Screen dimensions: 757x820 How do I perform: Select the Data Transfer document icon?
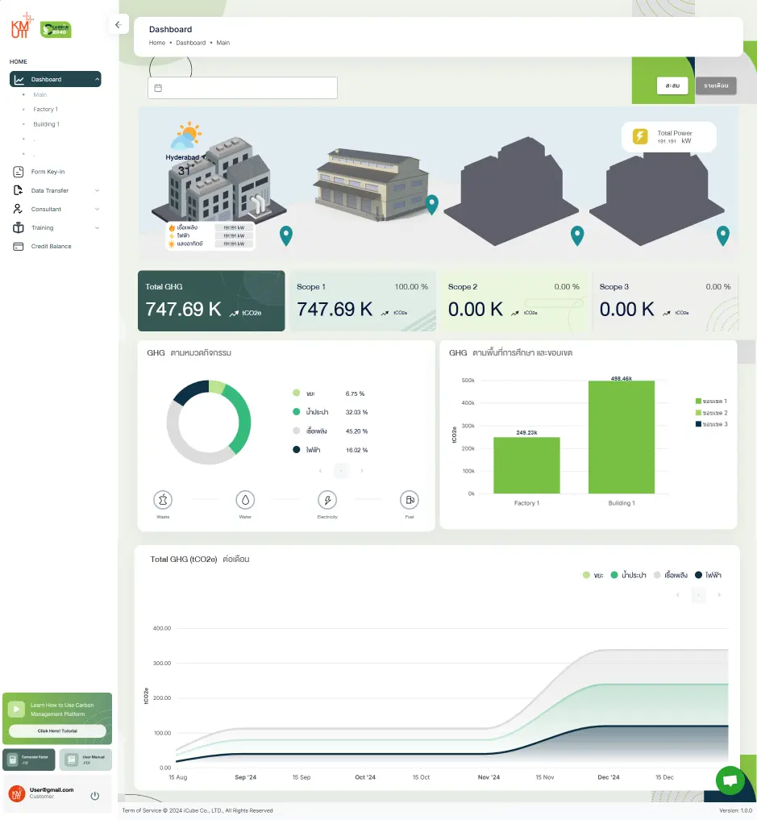point(18,190)
